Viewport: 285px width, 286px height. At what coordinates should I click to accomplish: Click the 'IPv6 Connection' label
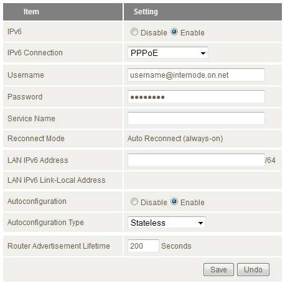pos(35,53)
